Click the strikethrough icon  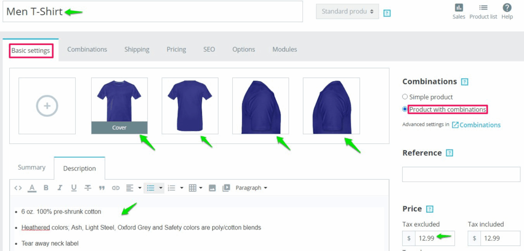(x=88, y=188)
